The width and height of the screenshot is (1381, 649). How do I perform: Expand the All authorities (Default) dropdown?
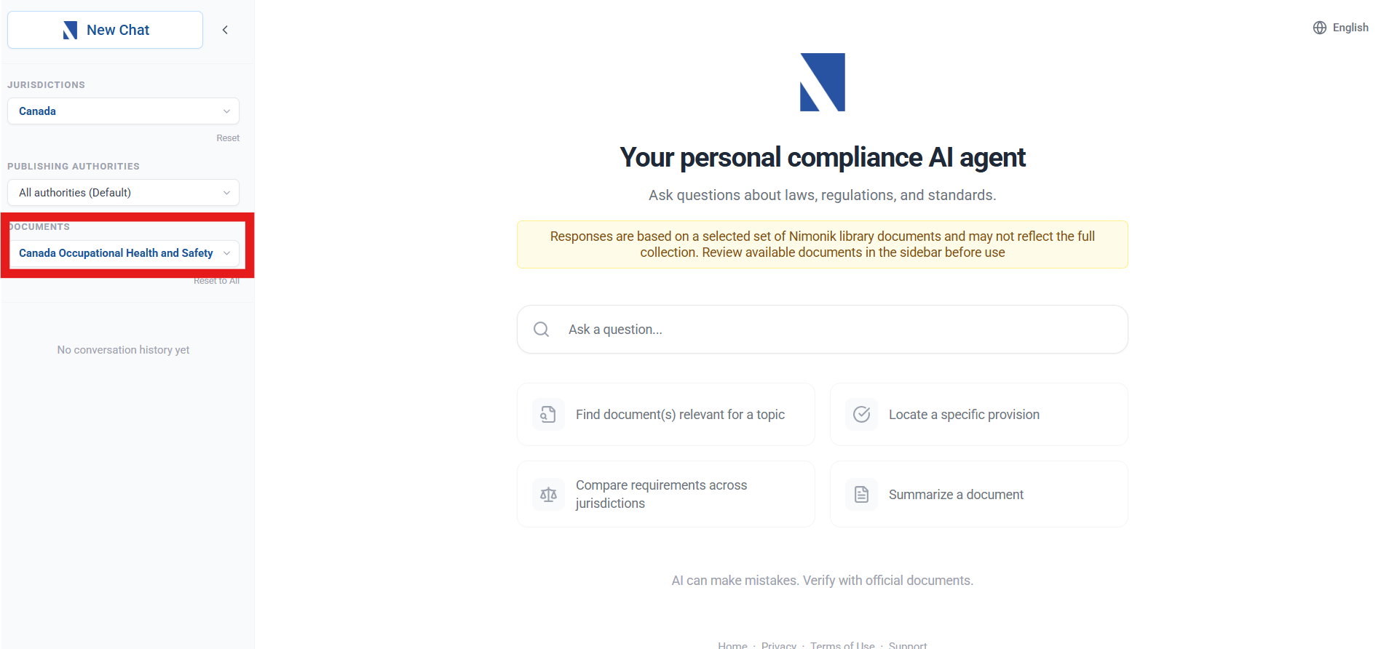[x=123, y=193]
